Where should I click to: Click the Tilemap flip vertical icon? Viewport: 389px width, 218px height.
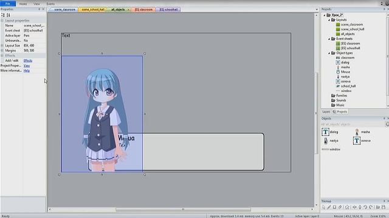[360, 207]
